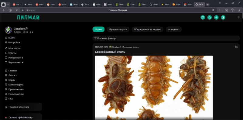Click the star counter showing 4
Viewport: 243px width, 120px height.
[x=31, y=32]
